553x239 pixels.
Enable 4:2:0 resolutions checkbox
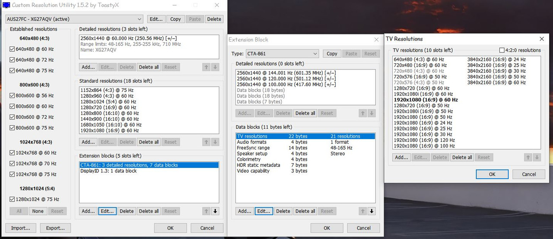(x=502, y=50)
